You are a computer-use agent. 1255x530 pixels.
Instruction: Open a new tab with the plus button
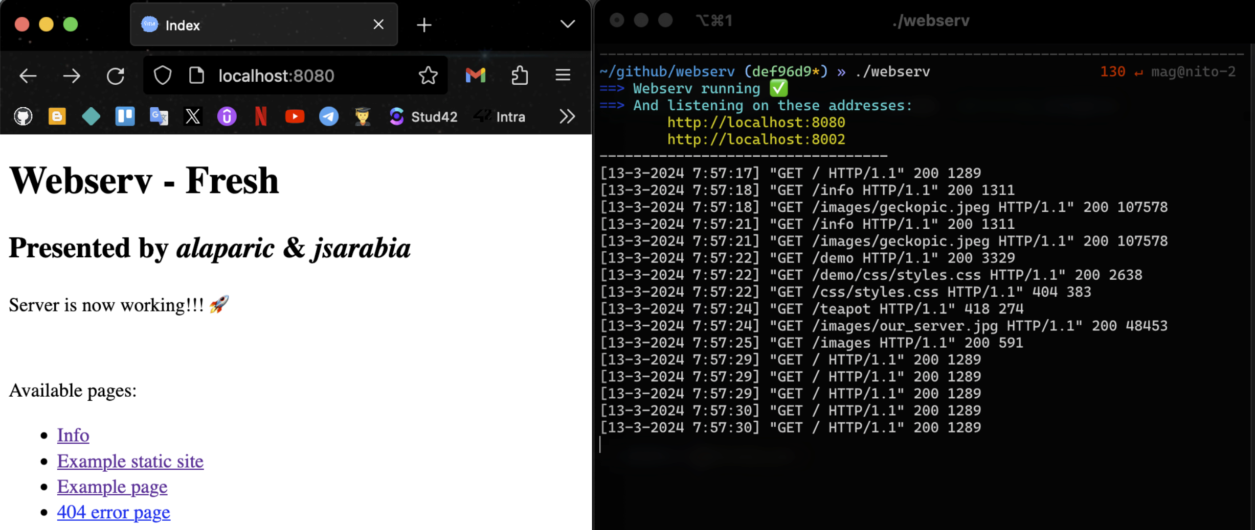(424, 25)
